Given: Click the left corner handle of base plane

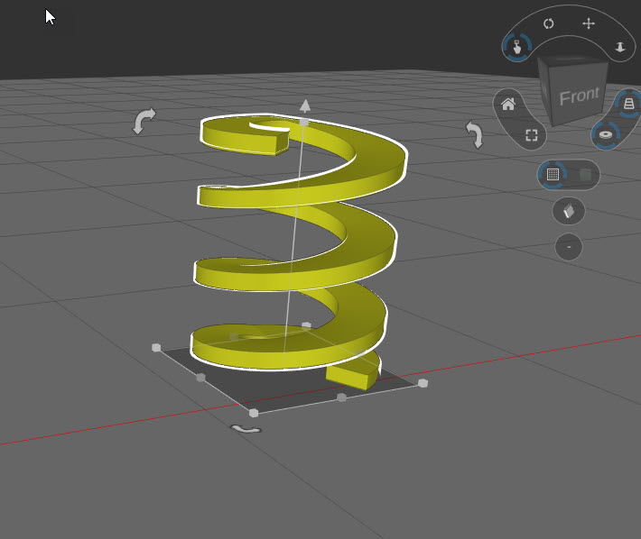Looking at the screenshot, I should tap(156, 348).
